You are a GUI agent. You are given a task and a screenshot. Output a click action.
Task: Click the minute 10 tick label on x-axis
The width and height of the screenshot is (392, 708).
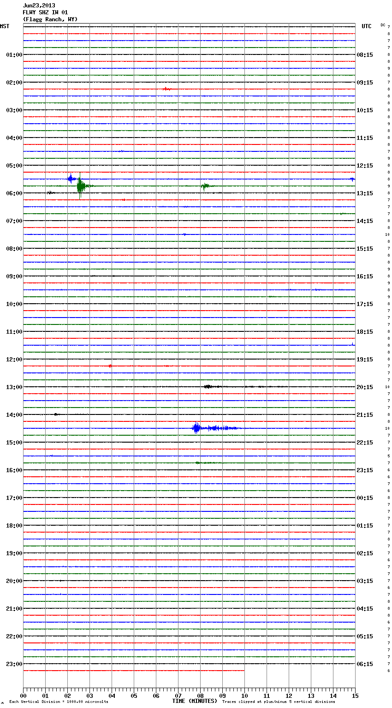point(244,696)
